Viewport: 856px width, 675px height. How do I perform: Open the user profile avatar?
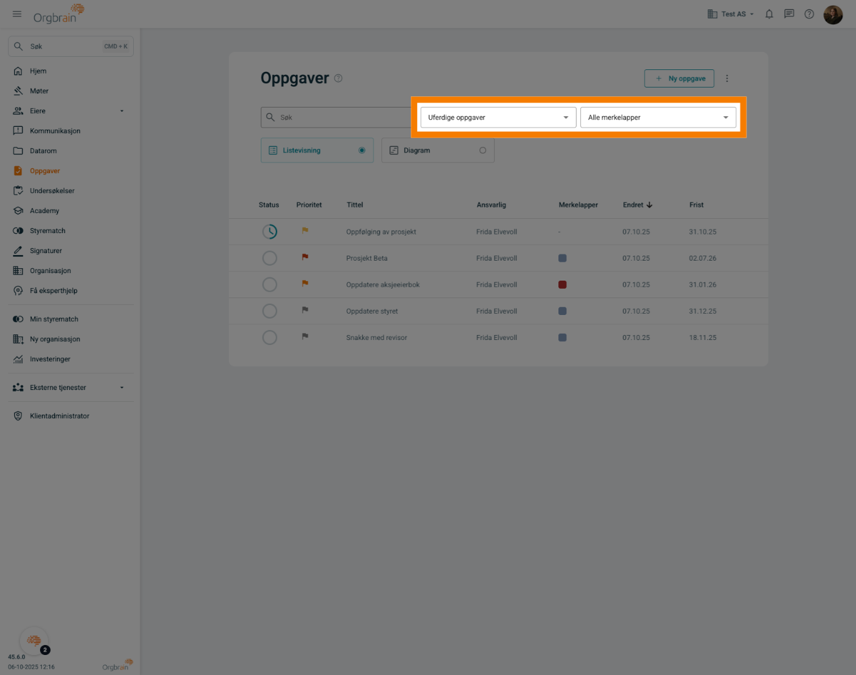point(833,14)
